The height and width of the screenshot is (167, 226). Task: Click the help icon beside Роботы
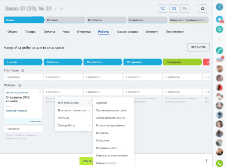[19, 85]
